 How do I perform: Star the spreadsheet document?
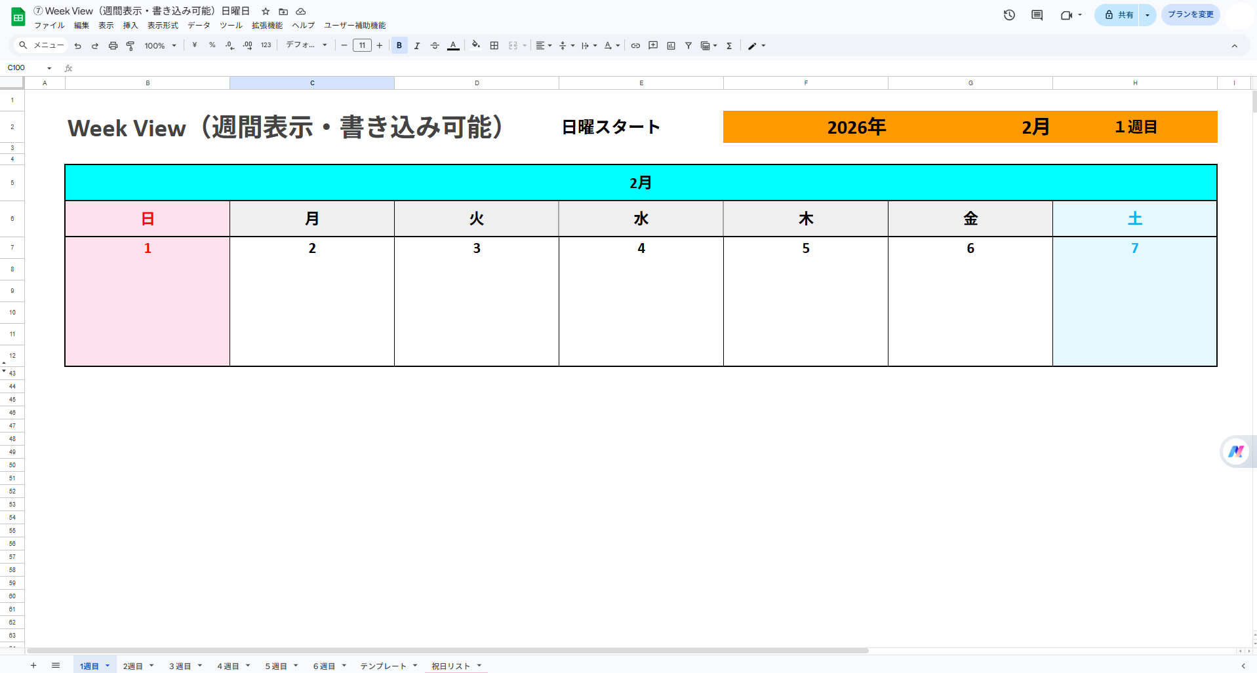[265, 11]
